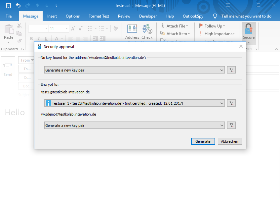Click the filter icon beside Testuser 1 key
The height and width of the screenshot is (199, 280).
click(x=231, y=103)
